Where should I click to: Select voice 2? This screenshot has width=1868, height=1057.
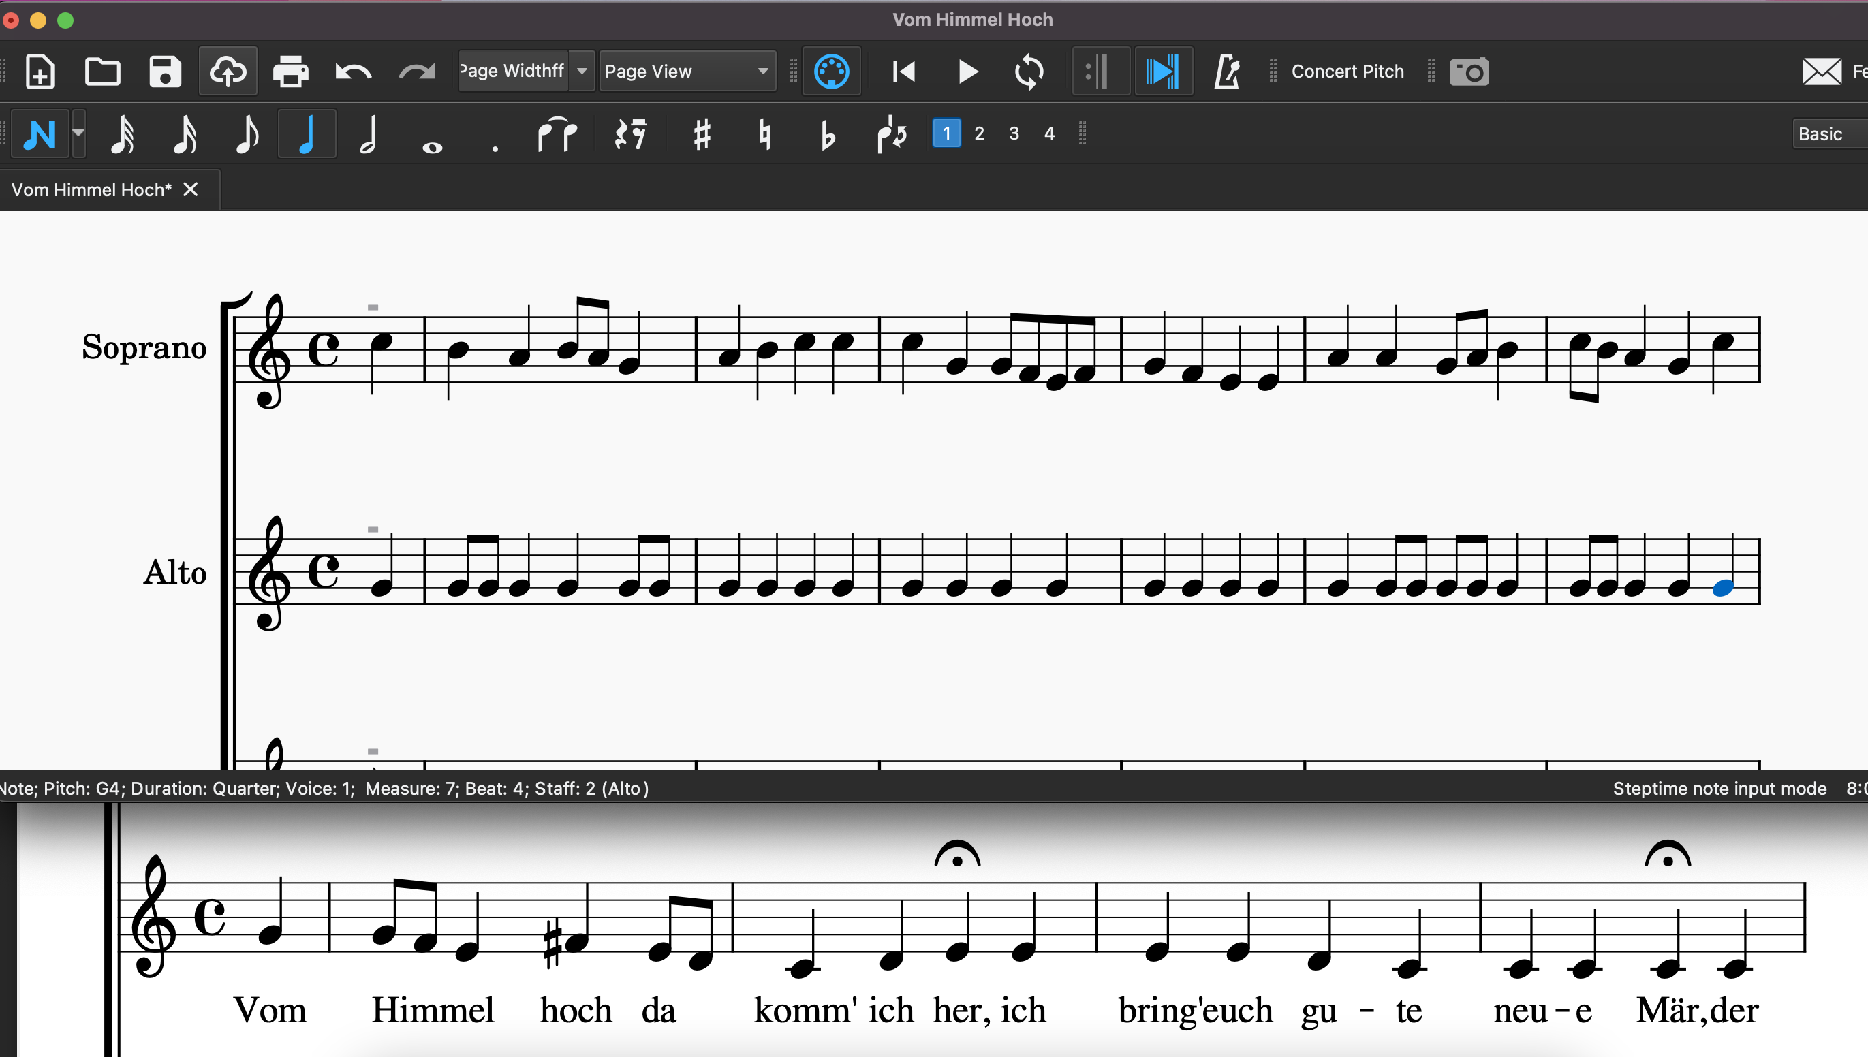(x=980, y=133)
